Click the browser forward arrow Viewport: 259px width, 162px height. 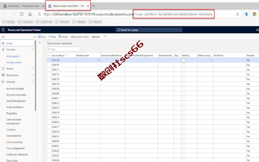pos(13,14)
